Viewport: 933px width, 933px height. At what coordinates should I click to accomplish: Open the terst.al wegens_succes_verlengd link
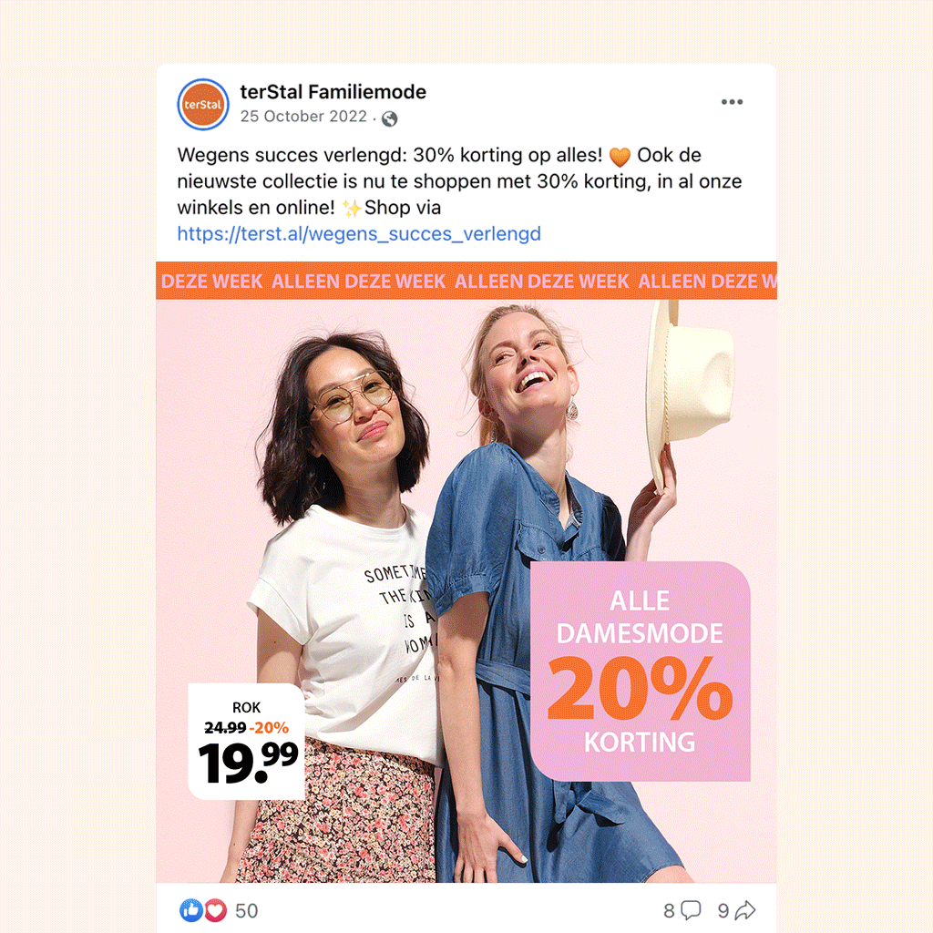(359, 234)
